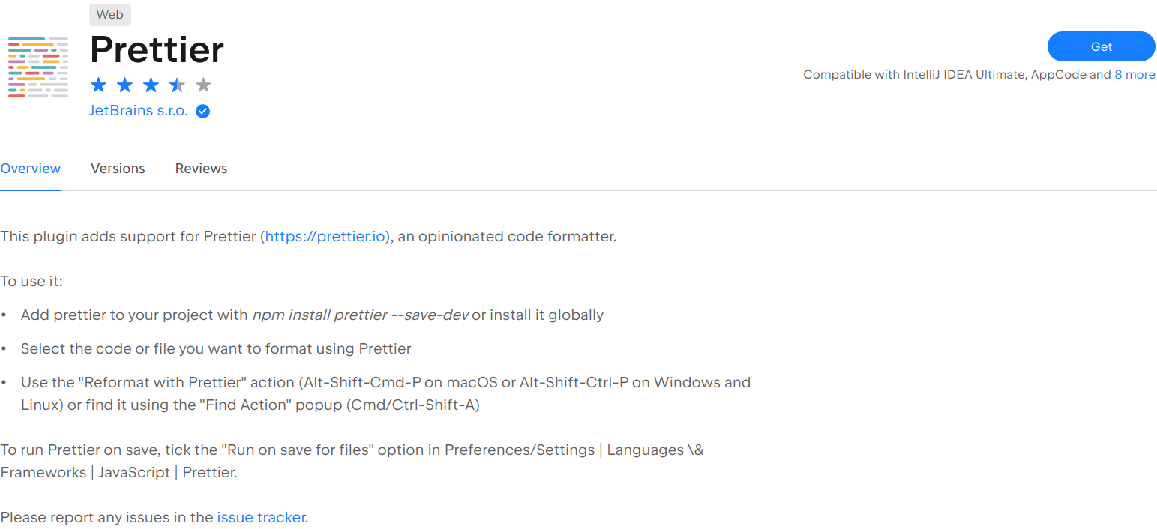Switch to the Overview tab
The image size is (1157, 529).
coord(31,169)
